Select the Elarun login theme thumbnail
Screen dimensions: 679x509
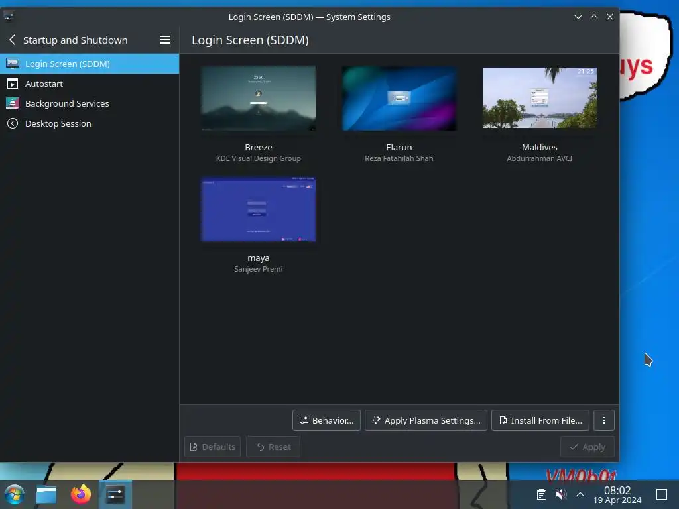click(399, 98)
